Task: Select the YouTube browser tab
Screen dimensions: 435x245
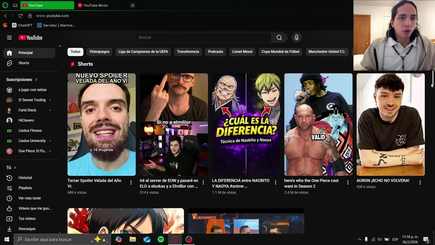Action: point(47,5)
